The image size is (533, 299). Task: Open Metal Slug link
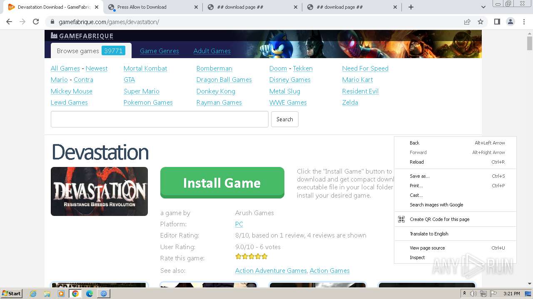pyautogui.click(x=285, y=91)
